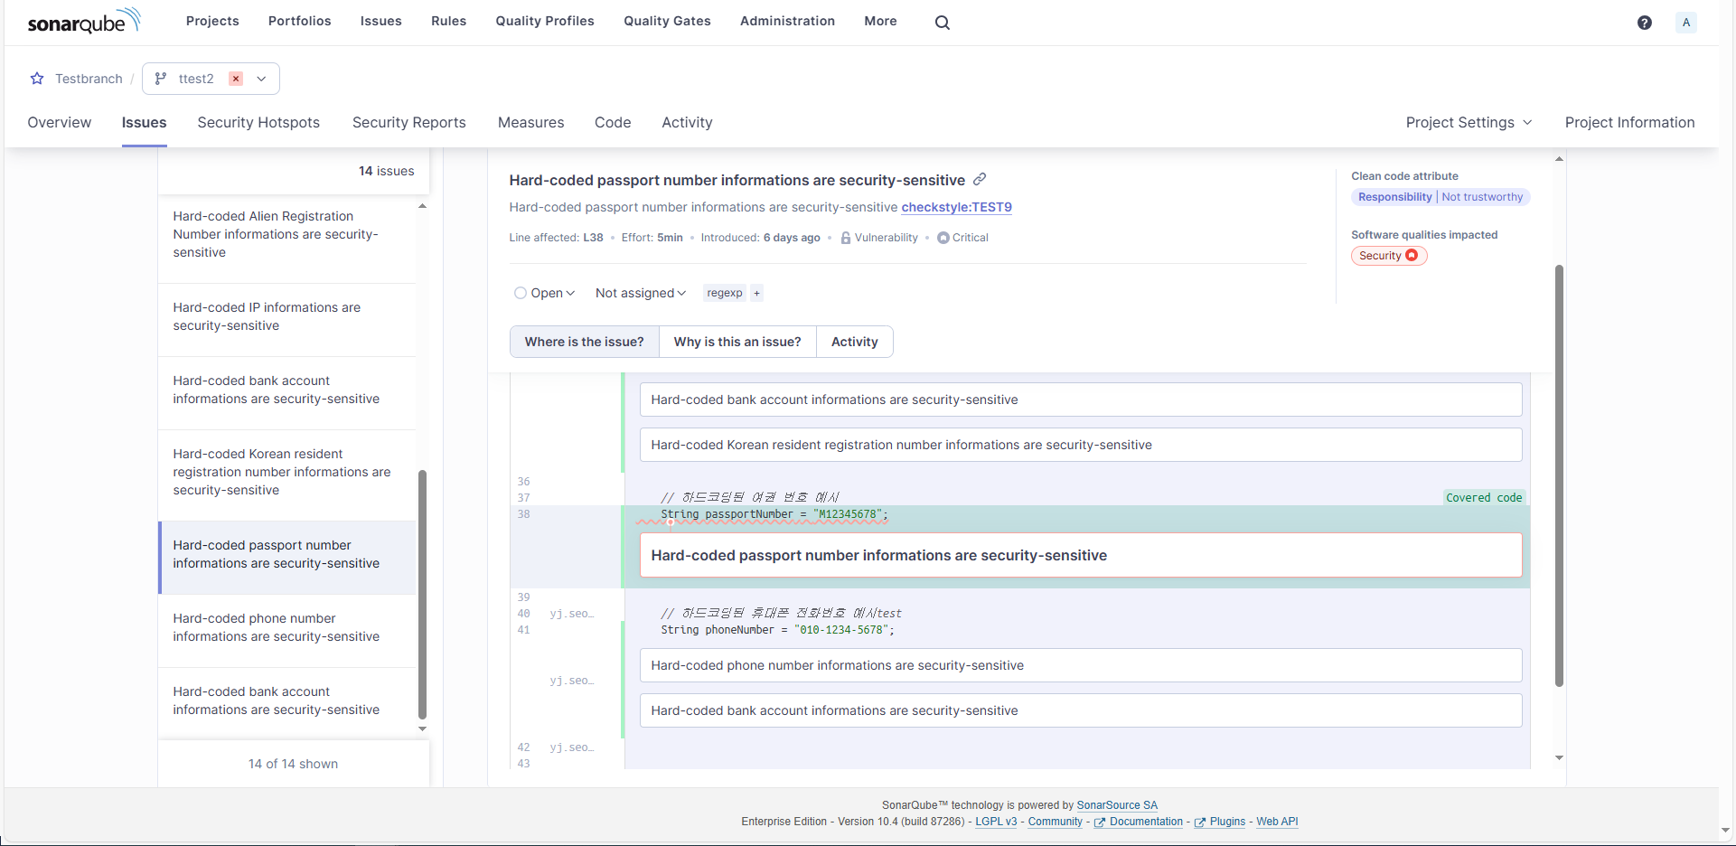Open the Web API footer link

1277,822
